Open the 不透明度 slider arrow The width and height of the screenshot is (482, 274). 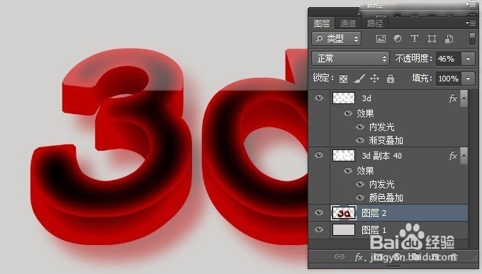pyautogui.click(x=468, y=59)
